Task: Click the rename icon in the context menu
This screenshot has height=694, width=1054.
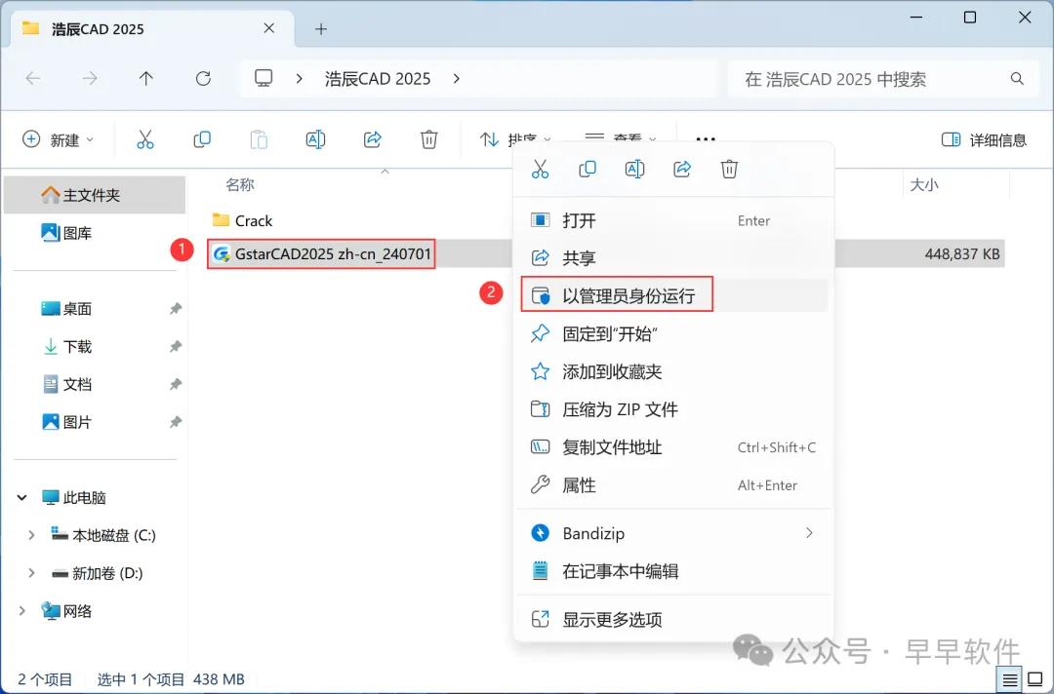Action: tap(634, 170)
